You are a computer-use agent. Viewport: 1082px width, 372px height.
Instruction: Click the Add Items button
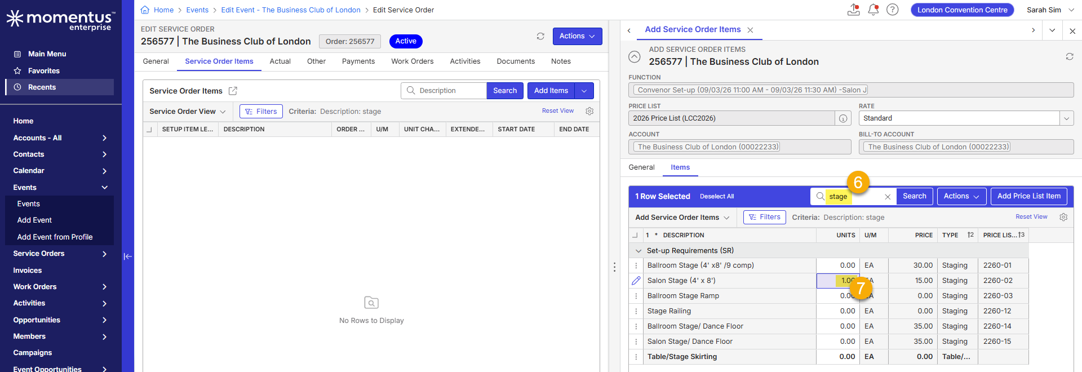(551, 91)
